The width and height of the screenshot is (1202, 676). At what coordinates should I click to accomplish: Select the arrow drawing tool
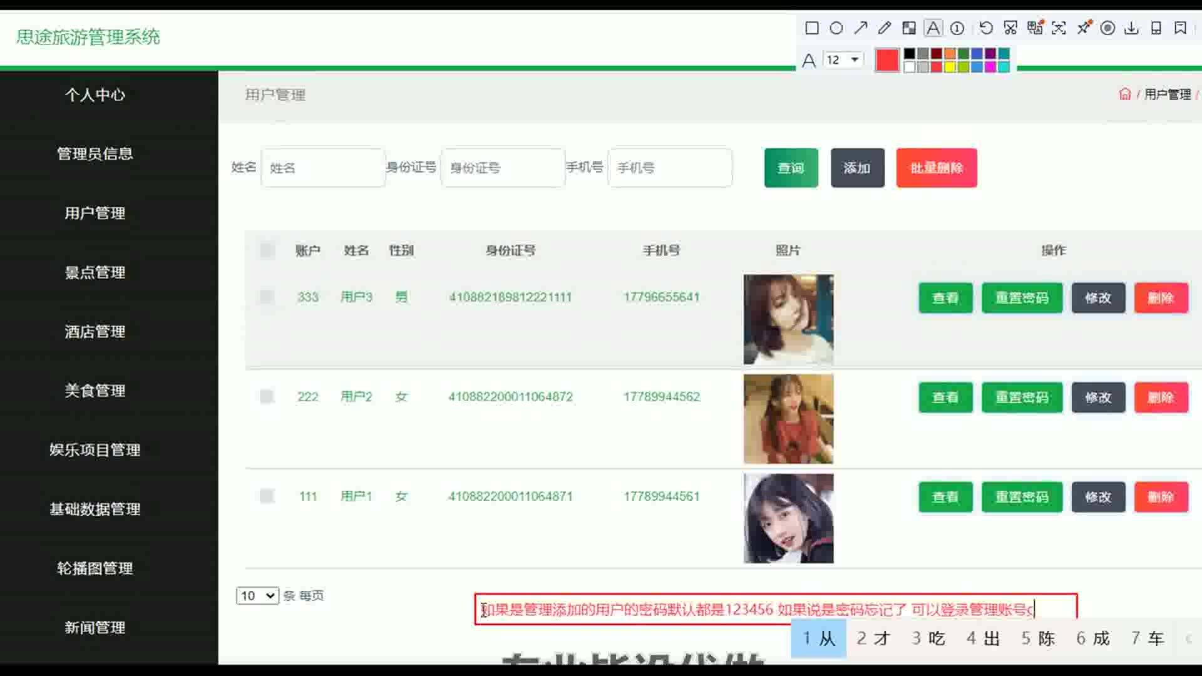pyautogui.click(x=861, y=28)
